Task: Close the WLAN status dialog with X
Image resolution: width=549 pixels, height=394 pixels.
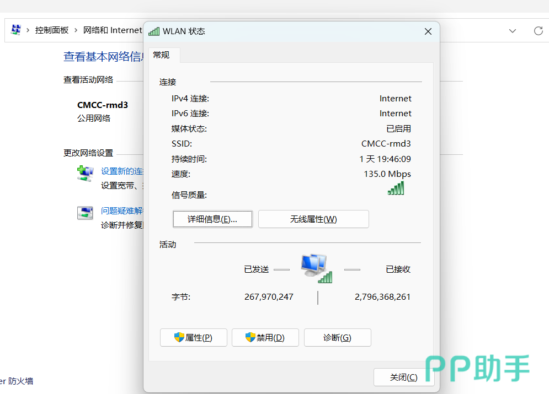Action: point(428,32)
